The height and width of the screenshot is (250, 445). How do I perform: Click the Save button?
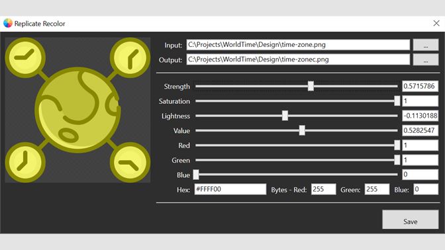click(x=411, y=220)
